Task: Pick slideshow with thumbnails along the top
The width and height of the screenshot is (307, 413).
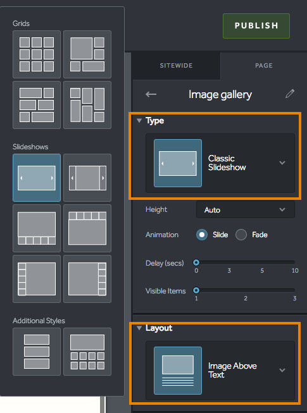Action: [x=87, y=228]
